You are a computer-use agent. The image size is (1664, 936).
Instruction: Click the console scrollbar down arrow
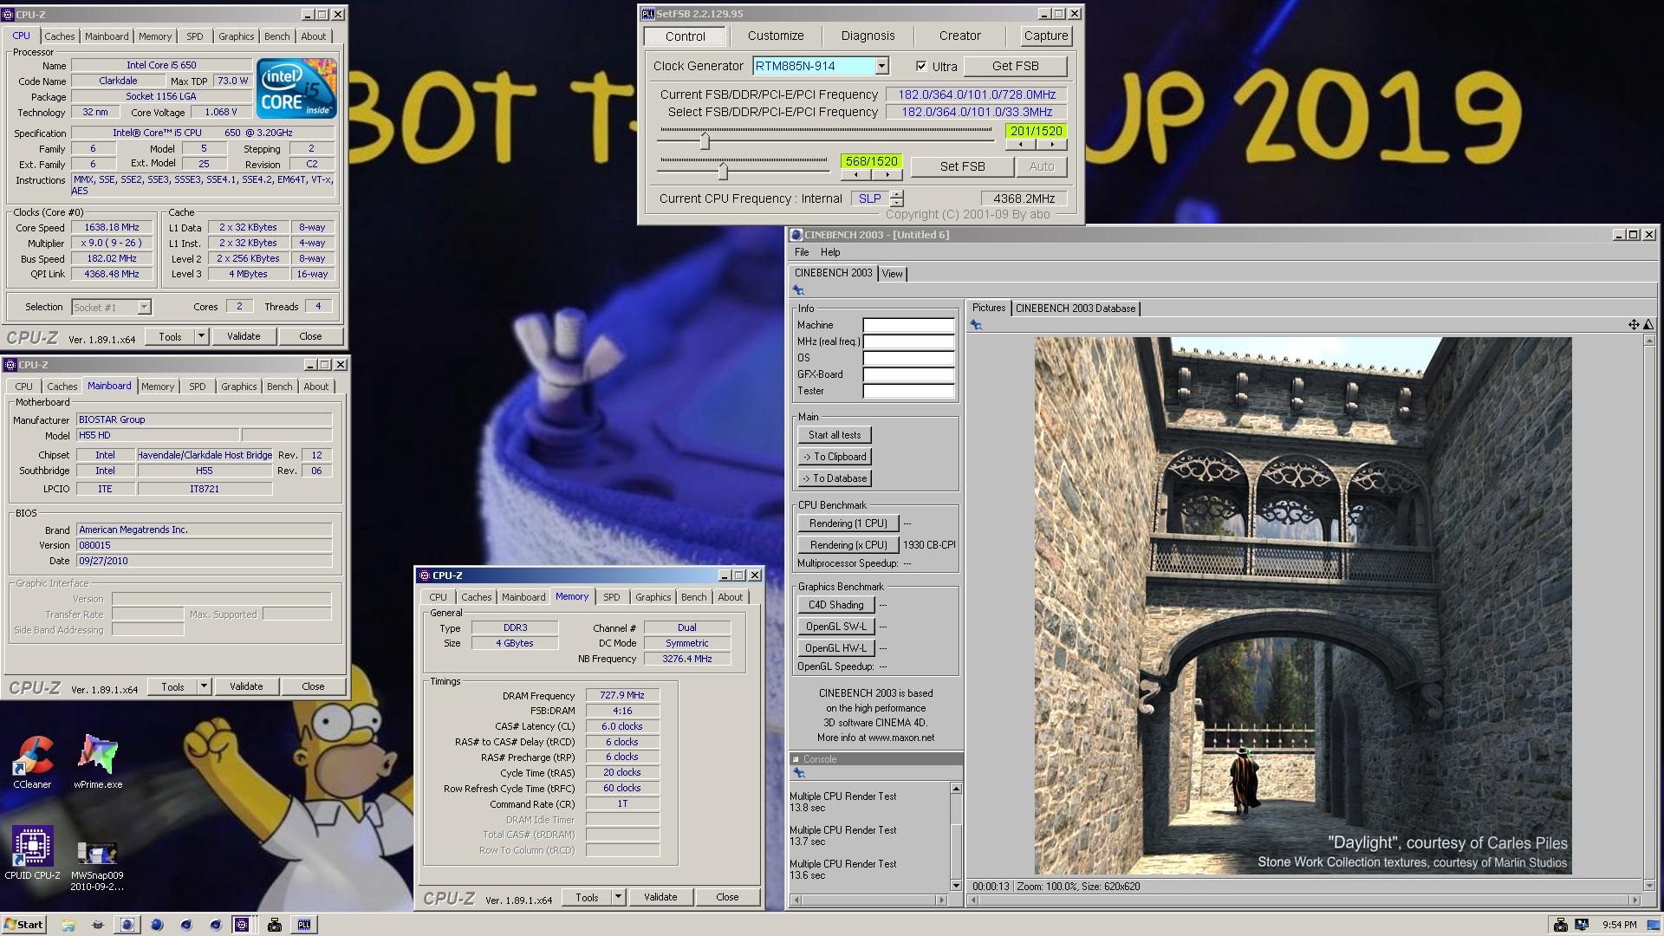click(x=956, y=885)
